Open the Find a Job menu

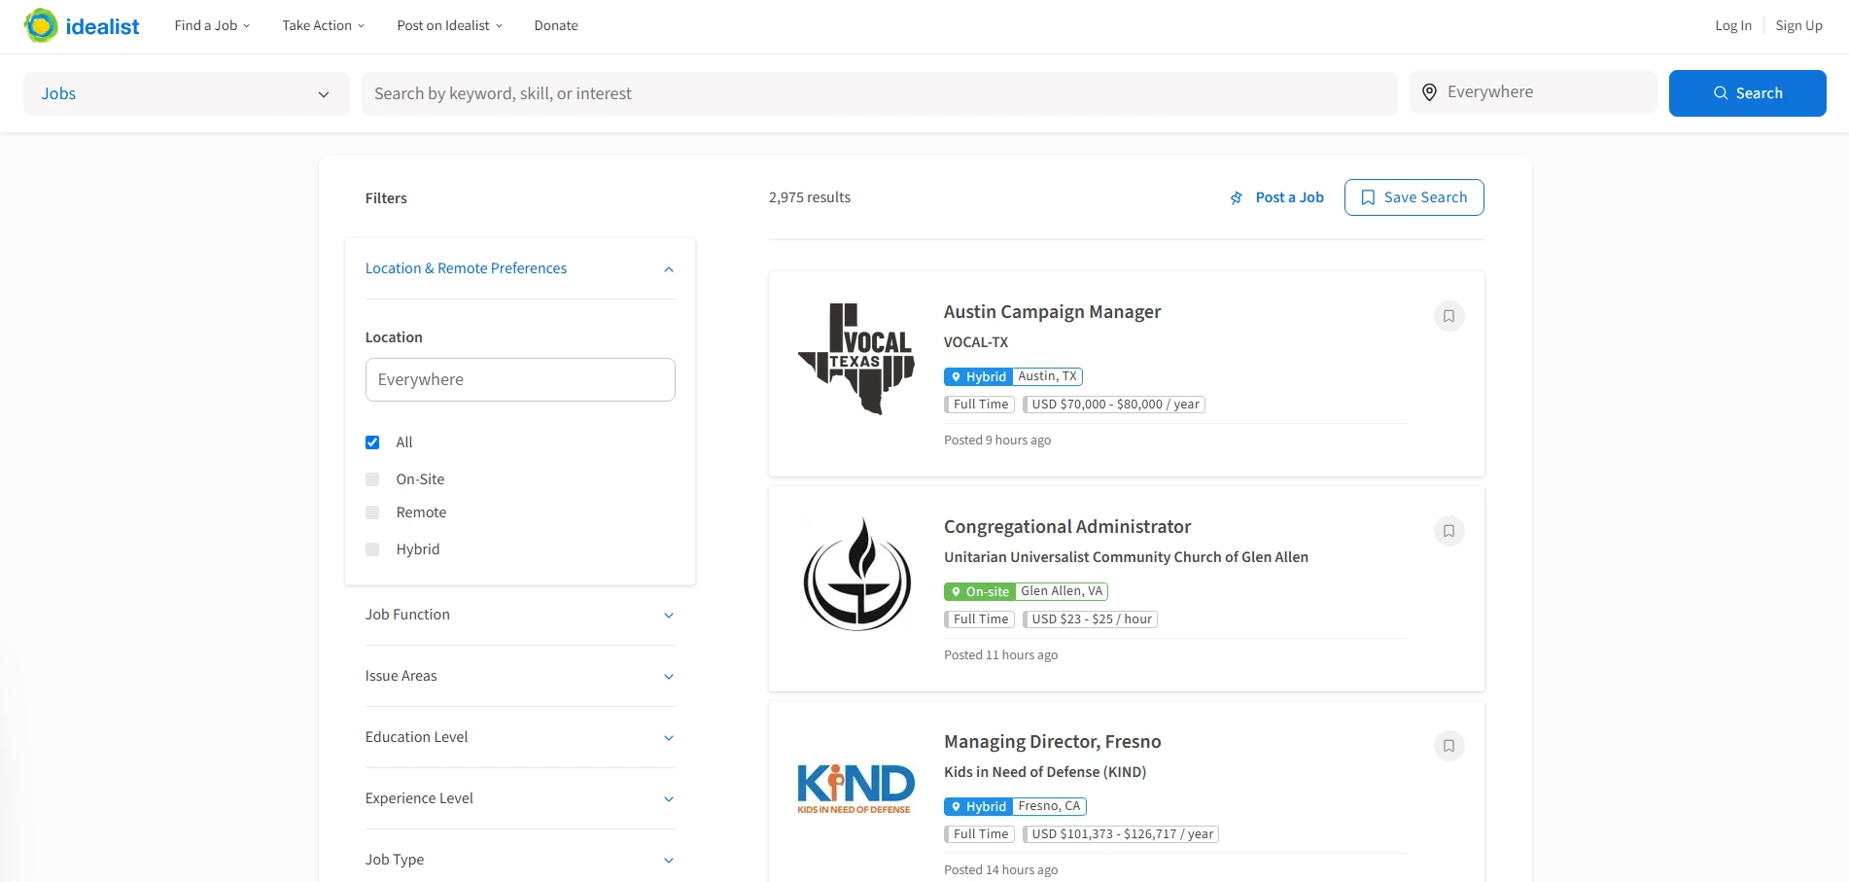pyautogui.click(x=212, y=25)
